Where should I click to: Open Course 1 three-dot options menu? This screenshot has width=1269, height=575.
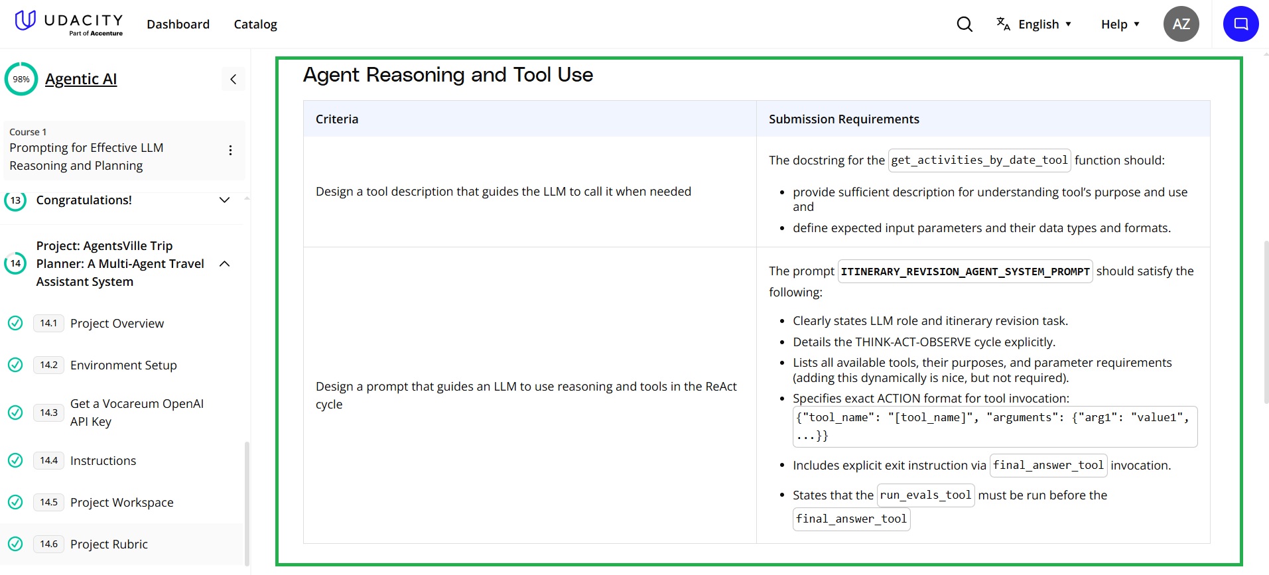pyautogui.click(x=230, y=151)
